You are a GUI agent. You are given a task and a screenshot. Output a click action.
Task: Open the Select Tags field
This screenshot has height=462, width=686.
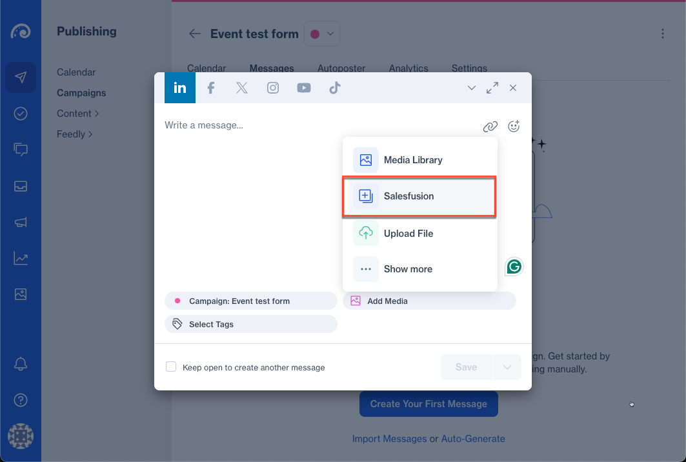click(251, 324)
